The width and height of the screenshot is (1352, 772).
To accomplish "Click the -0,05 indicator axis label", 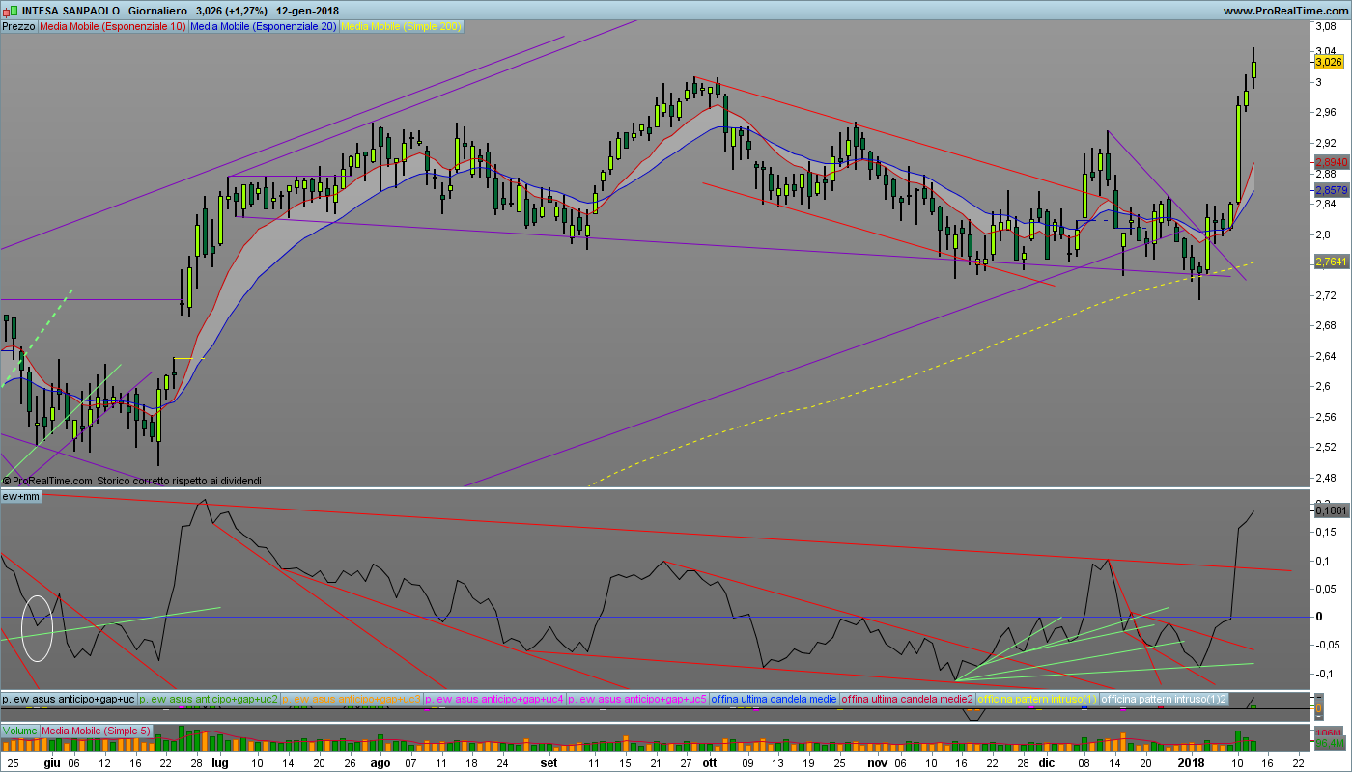I will [x=1329, y=645].
